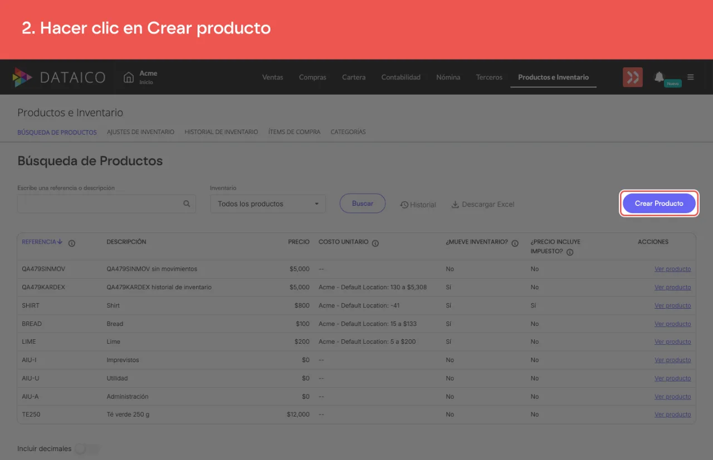Open Ver producto for LIME
This screenshot has height=460, width=713.
tap(672, 342)
